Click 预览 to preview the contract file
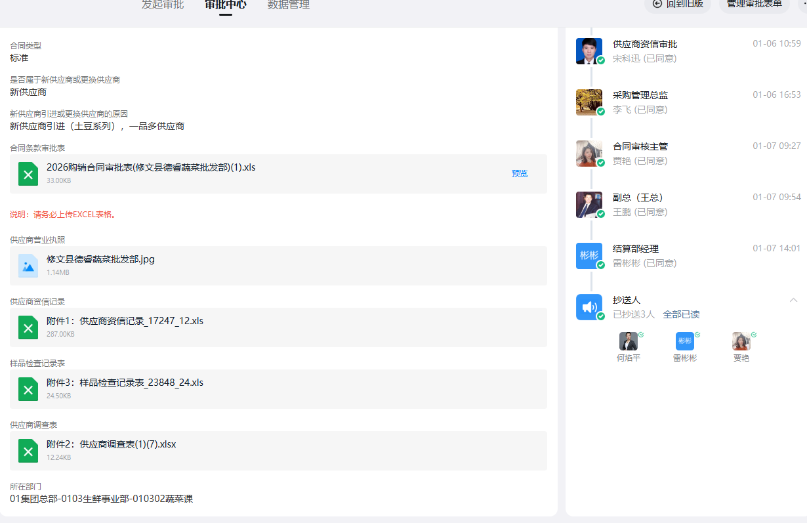This screenshot has width=807, height=523. [x=520, y=174]
